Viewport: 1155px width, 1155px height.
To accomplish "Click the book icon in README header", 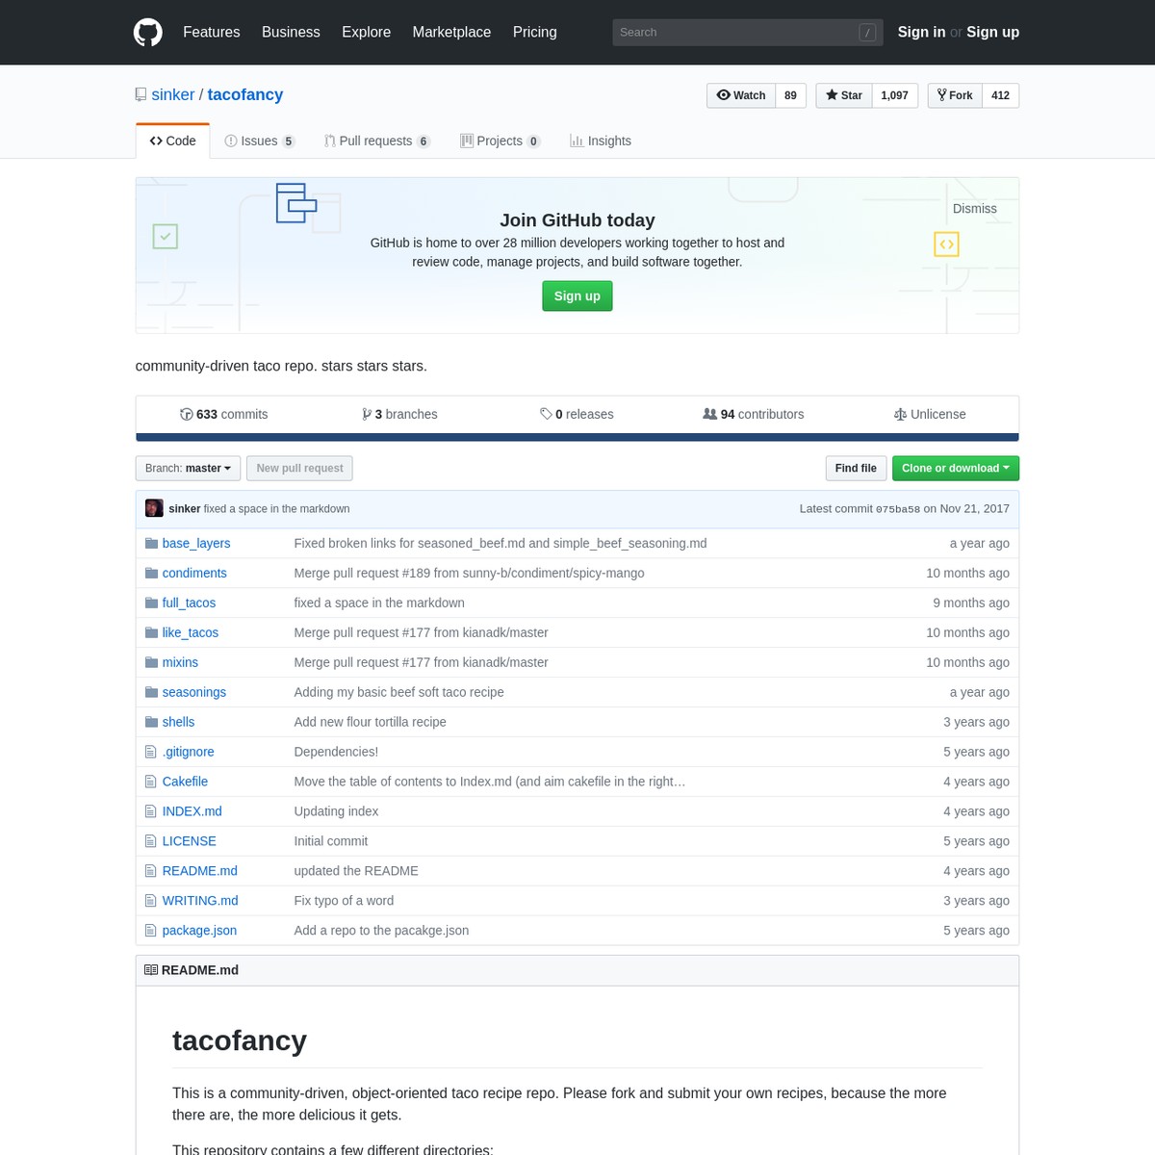I will [151, 970].
